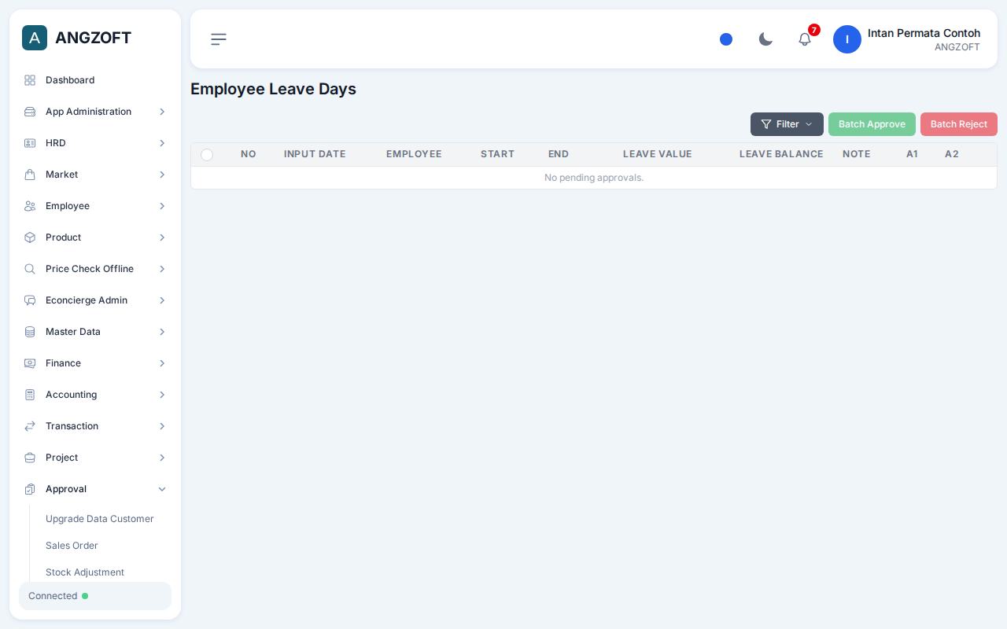Screen dimensions: 1007x629
Task: Click the Batch Approve button
Action: pyautogui.click(x=872, y=124)
